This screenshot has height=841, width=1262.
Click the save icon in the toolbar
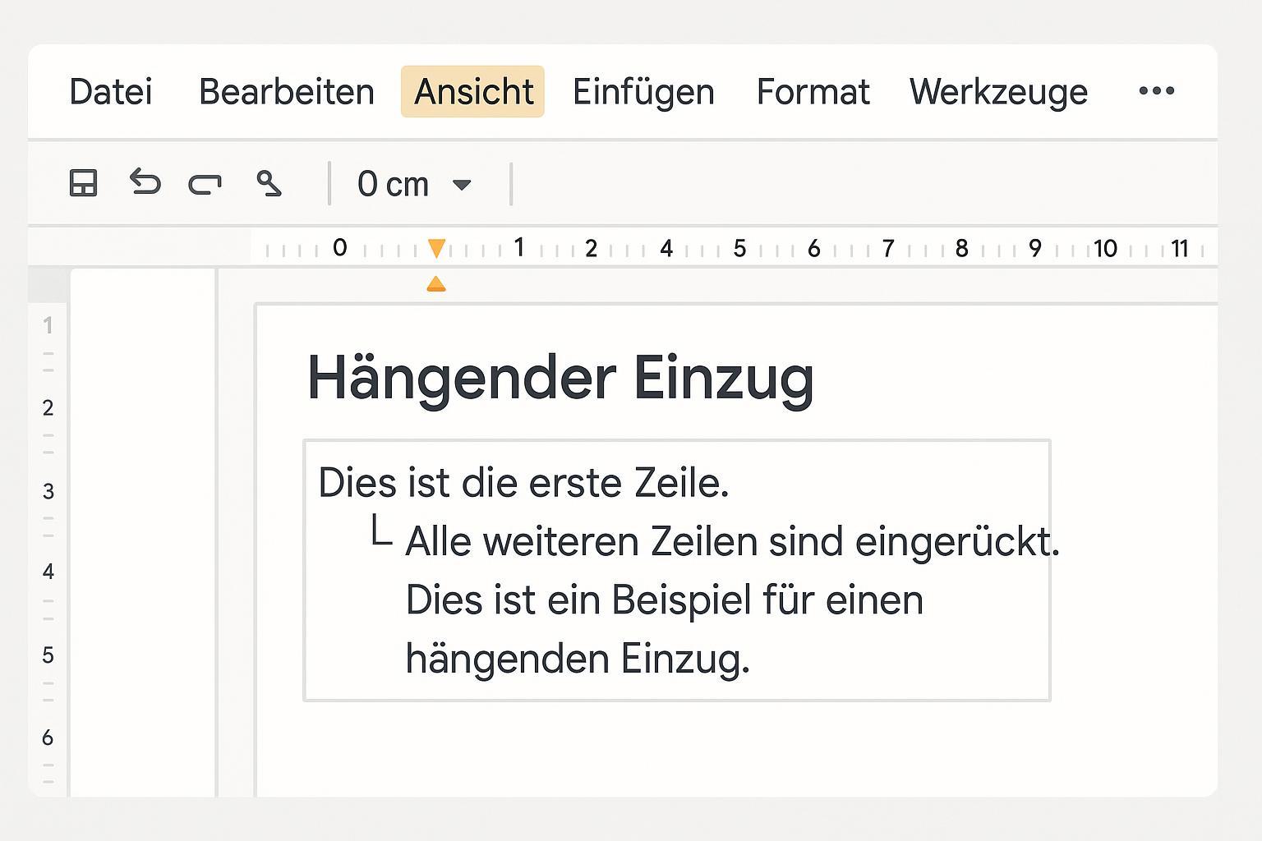click(83, 183)
